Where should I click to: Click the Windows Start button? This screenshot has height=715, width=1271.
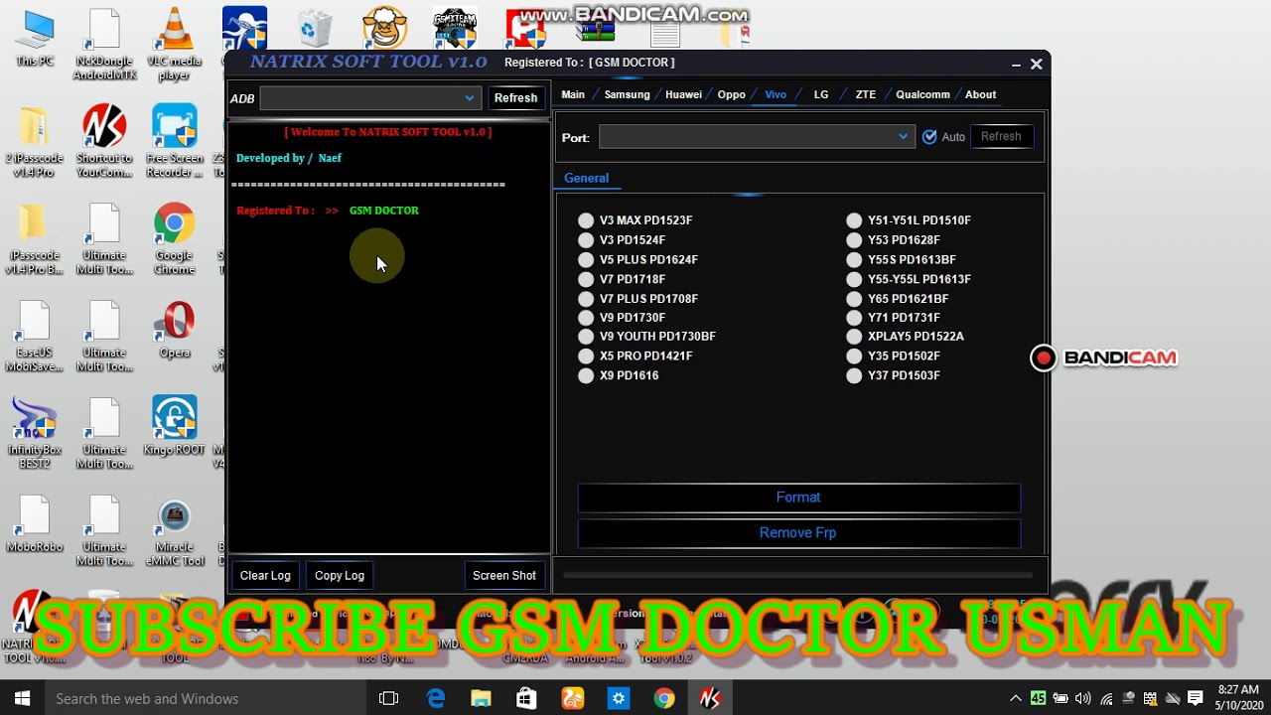(x=22, y=698)
